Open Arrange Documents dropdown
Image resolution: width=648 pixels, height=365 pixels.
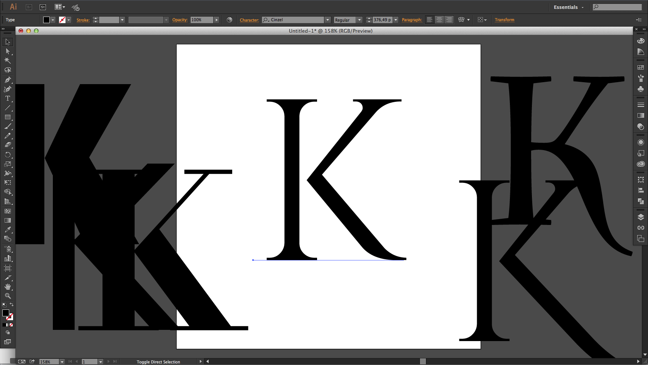click(60, 7)
